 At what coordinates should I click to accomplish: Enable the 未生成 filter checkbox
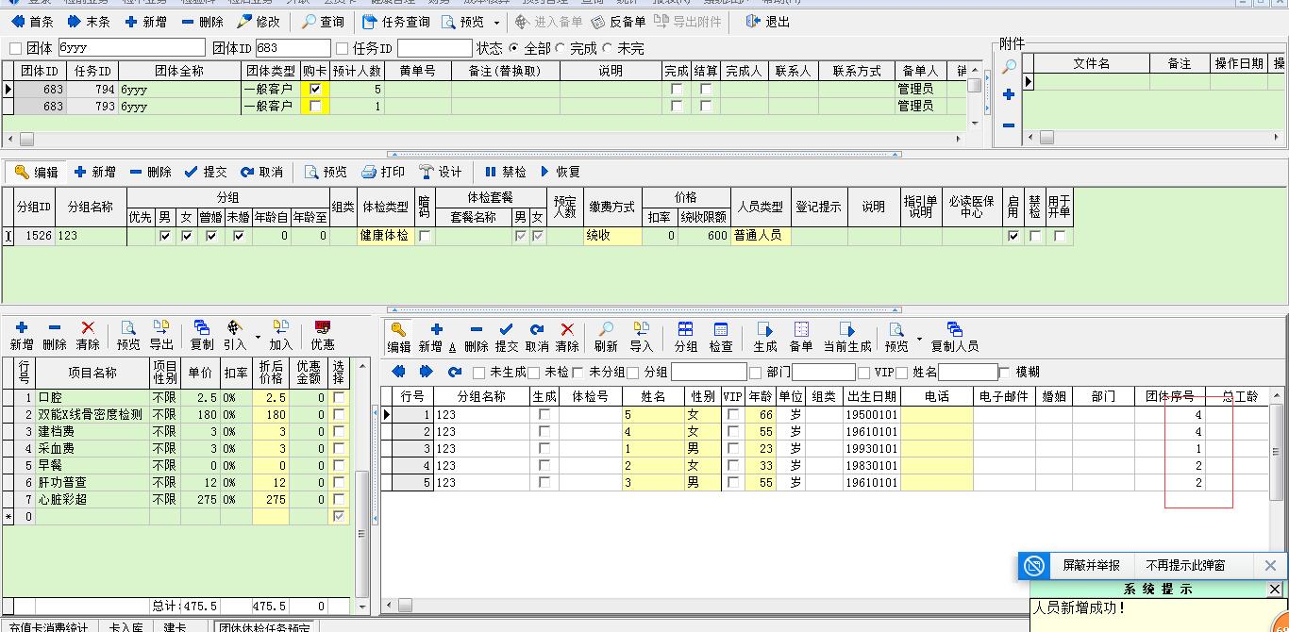(x=479, y=373)
